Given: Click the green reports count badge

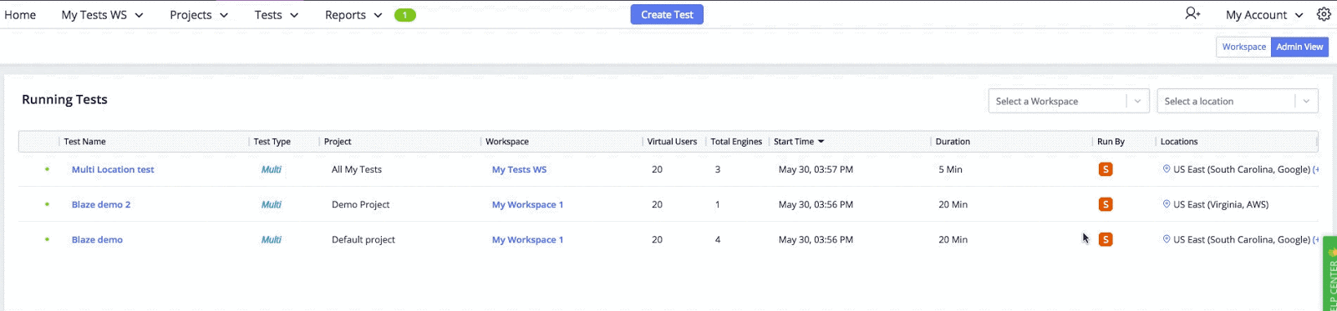Looking at the screenshot, I should click(405, 15).
